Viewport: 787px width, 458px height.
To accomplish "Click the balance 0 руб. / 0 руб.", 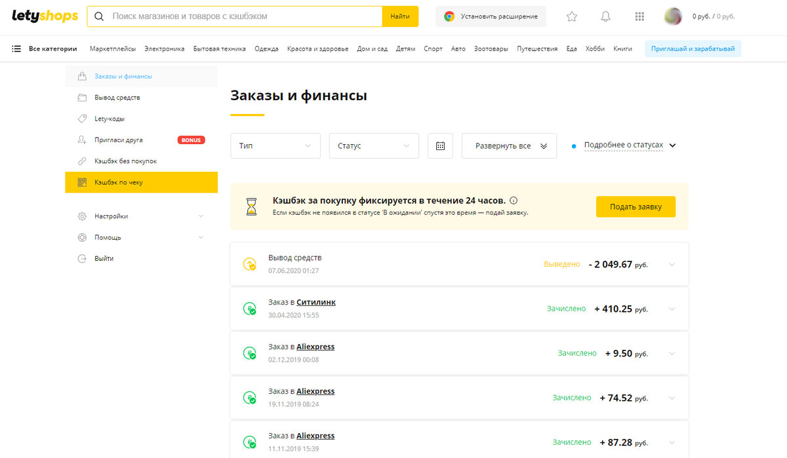I will [x=714, y=16].
